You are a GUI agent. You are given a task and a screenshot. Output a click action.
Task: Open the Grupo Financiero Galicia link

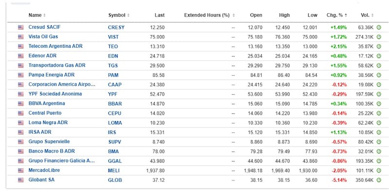[x=62, y=161]
